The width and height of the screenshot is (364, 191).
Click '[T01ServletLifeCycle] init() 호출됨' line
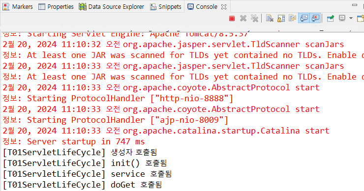(x=85, y=163)
